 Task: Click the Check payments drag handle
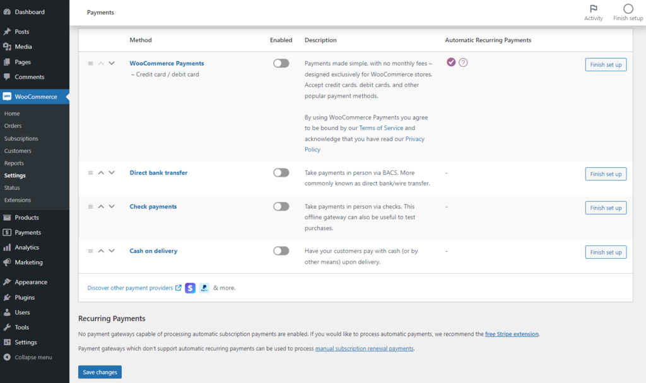pos(90,206)
